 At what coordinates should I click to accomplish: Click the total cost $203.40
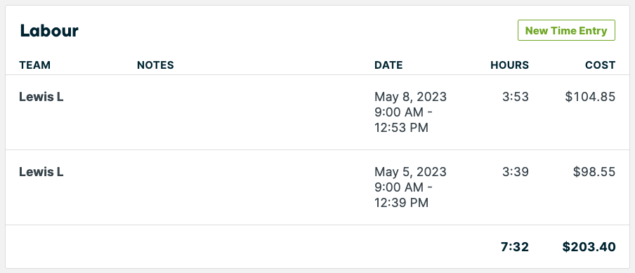(589, 247)
